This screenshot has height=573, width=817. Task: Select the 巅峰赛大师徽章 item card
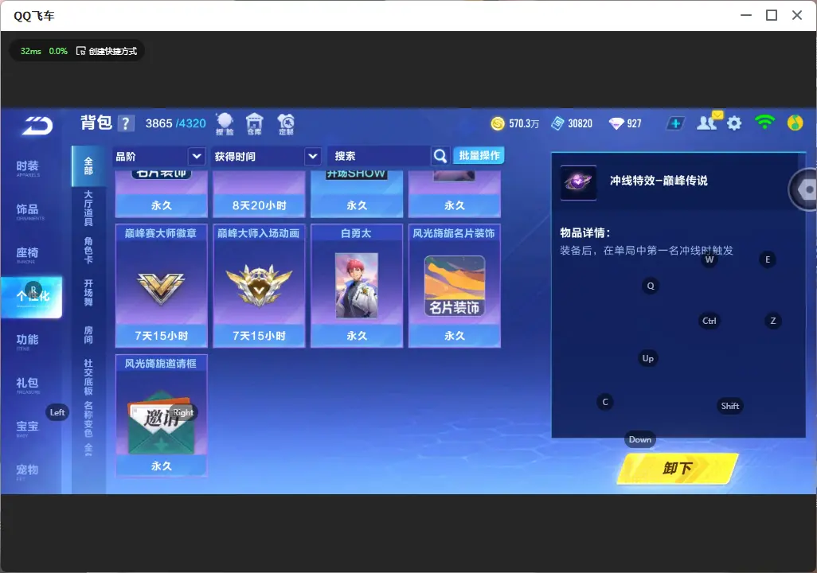161,286
